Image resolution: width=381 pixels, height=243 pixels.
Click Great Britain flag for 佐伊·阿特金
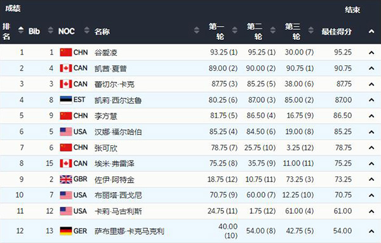pos(66,180)
